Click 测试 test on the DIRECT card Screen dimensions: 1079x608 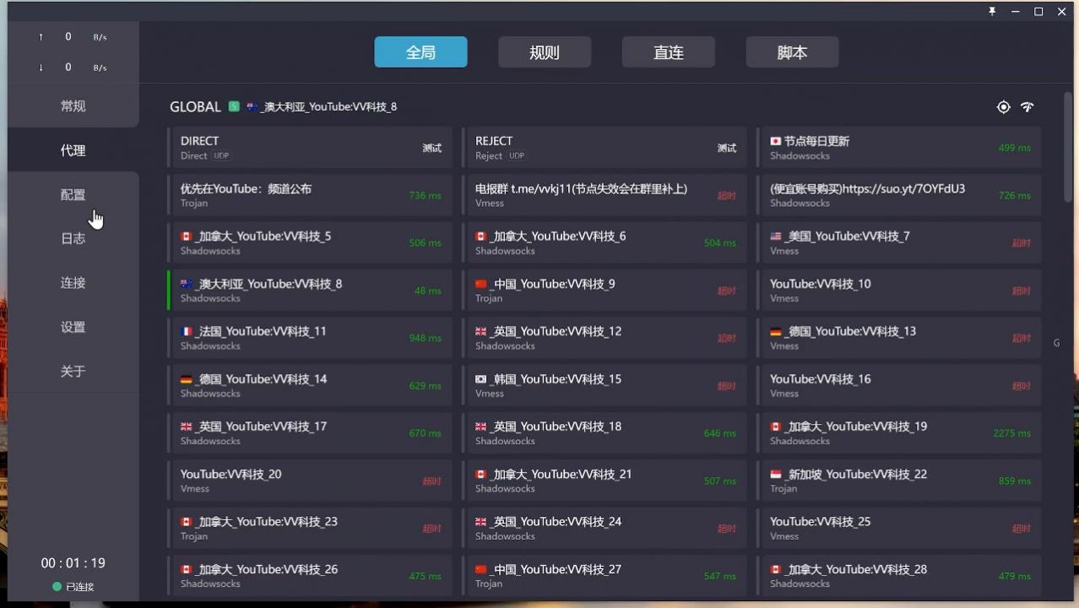(x=431, y=148)
